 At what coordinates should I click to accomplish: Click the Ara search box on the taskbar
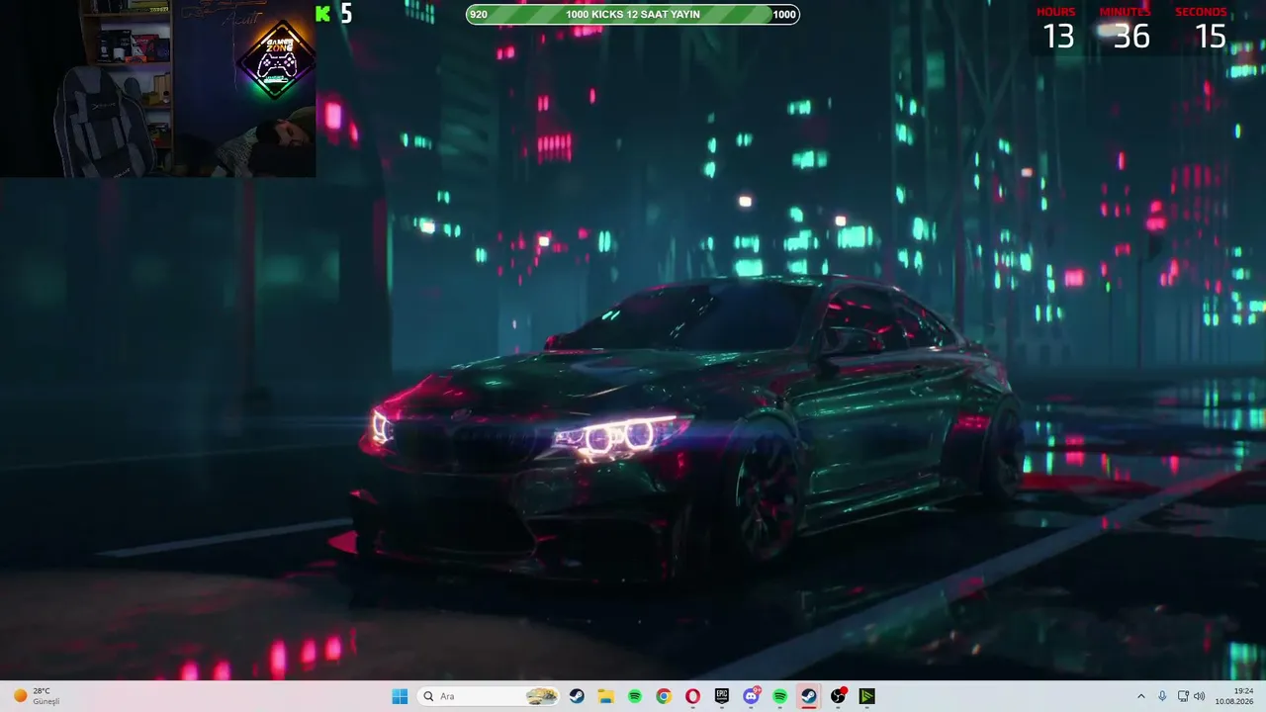(489, 696)
